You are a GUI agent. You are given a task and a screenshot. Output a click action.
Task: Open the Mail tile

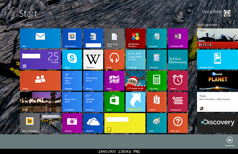tap(40, 38)
